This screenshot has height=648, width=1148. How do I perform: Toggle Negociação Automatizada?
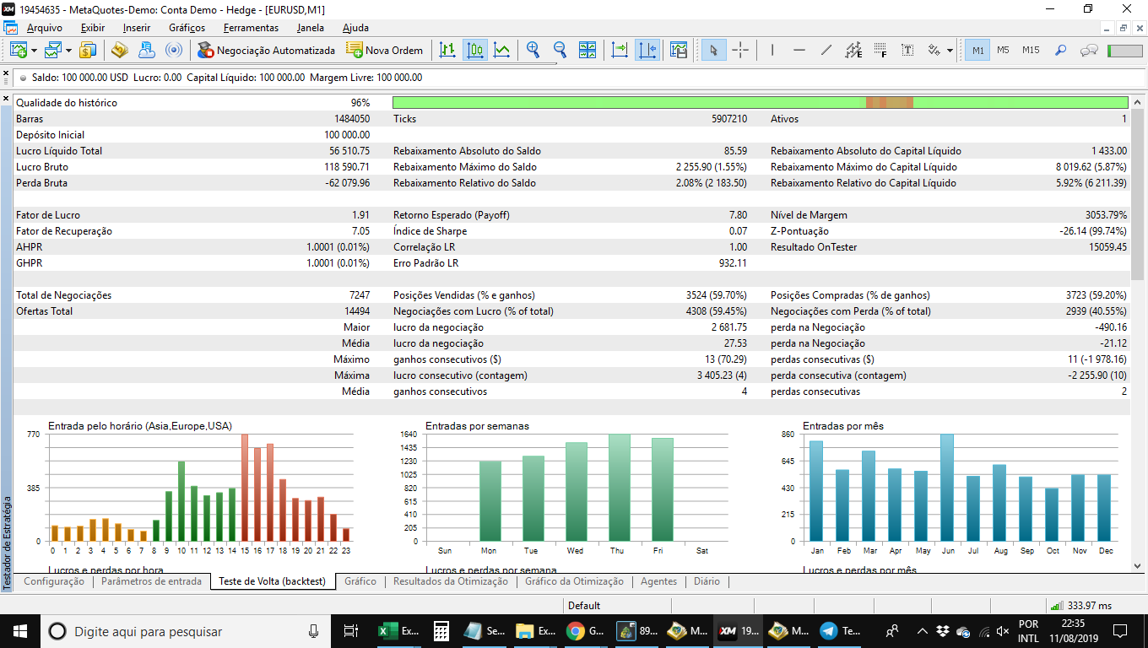point(267,50)
